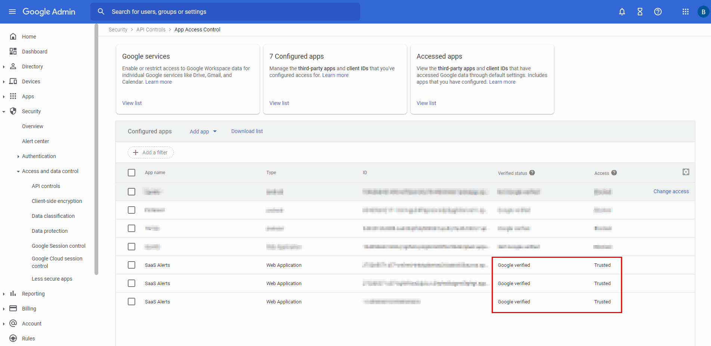Check the last SaaS Alerts row checkbox

click(132, 302)
